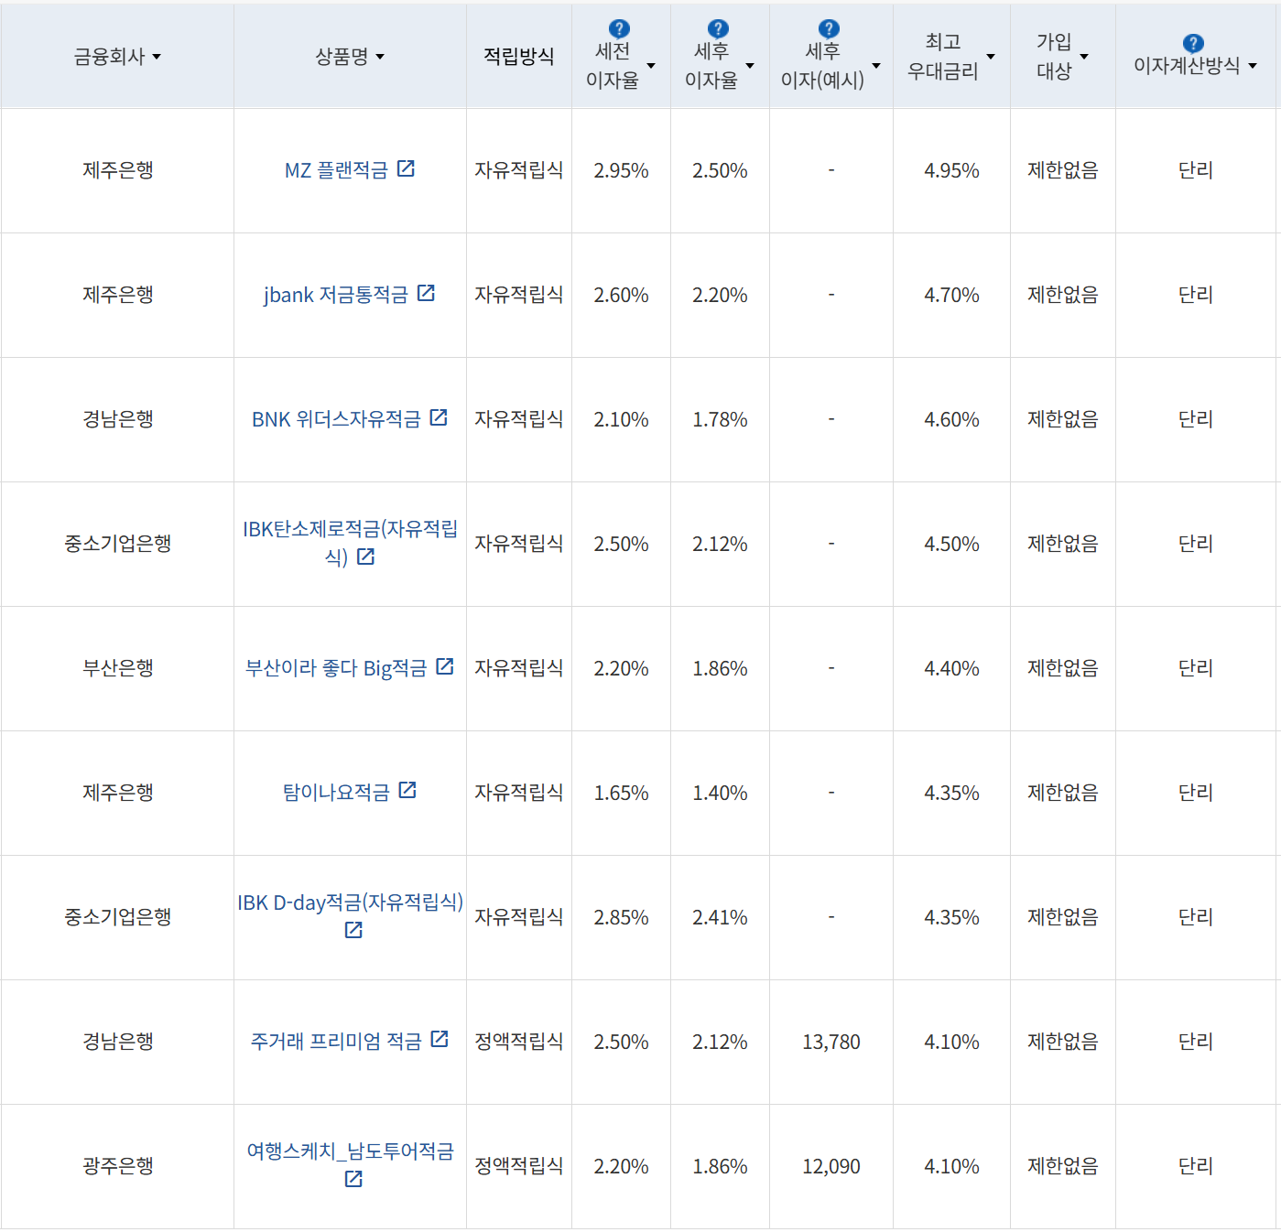Click the 적립방식 column header

click(x=517, y=57)
